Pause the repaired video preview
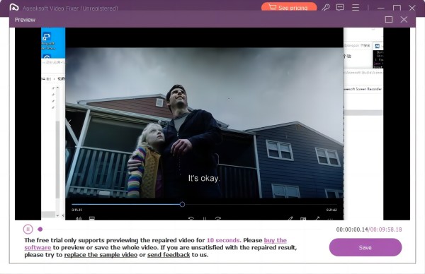Viewport: 425px width, 274px height. [x=28, y=229]
